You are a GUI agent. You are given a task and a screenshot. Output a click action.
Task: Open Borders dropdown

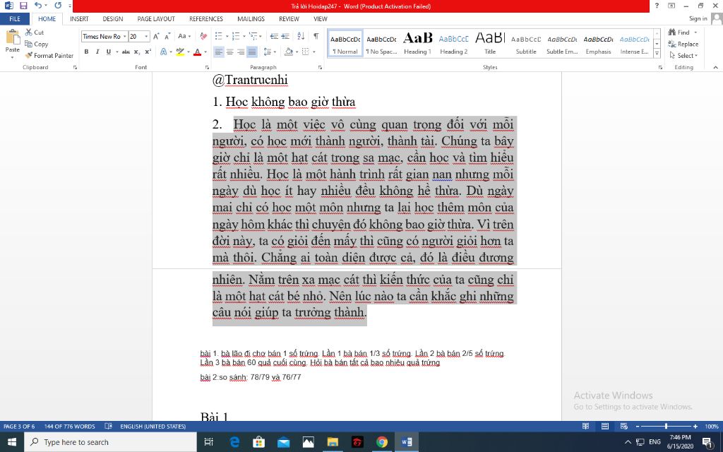(314, 52)
